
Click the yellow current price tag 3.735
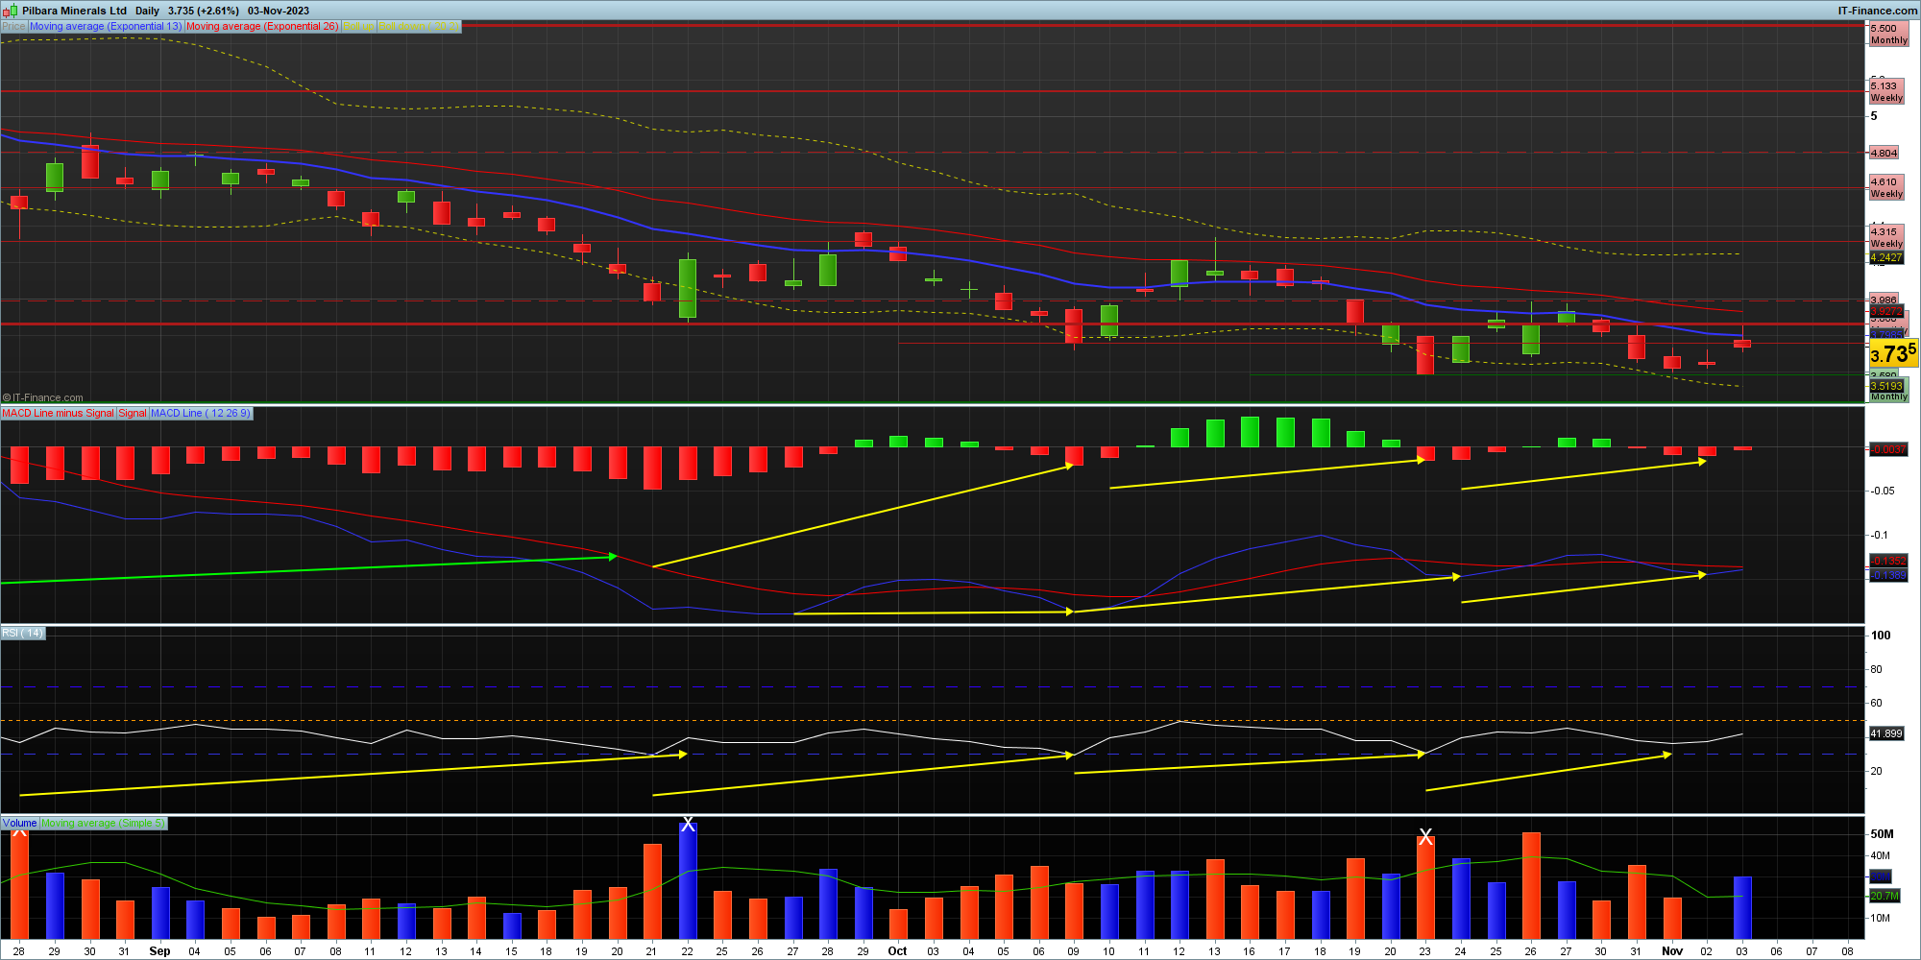click(1892, 354)
